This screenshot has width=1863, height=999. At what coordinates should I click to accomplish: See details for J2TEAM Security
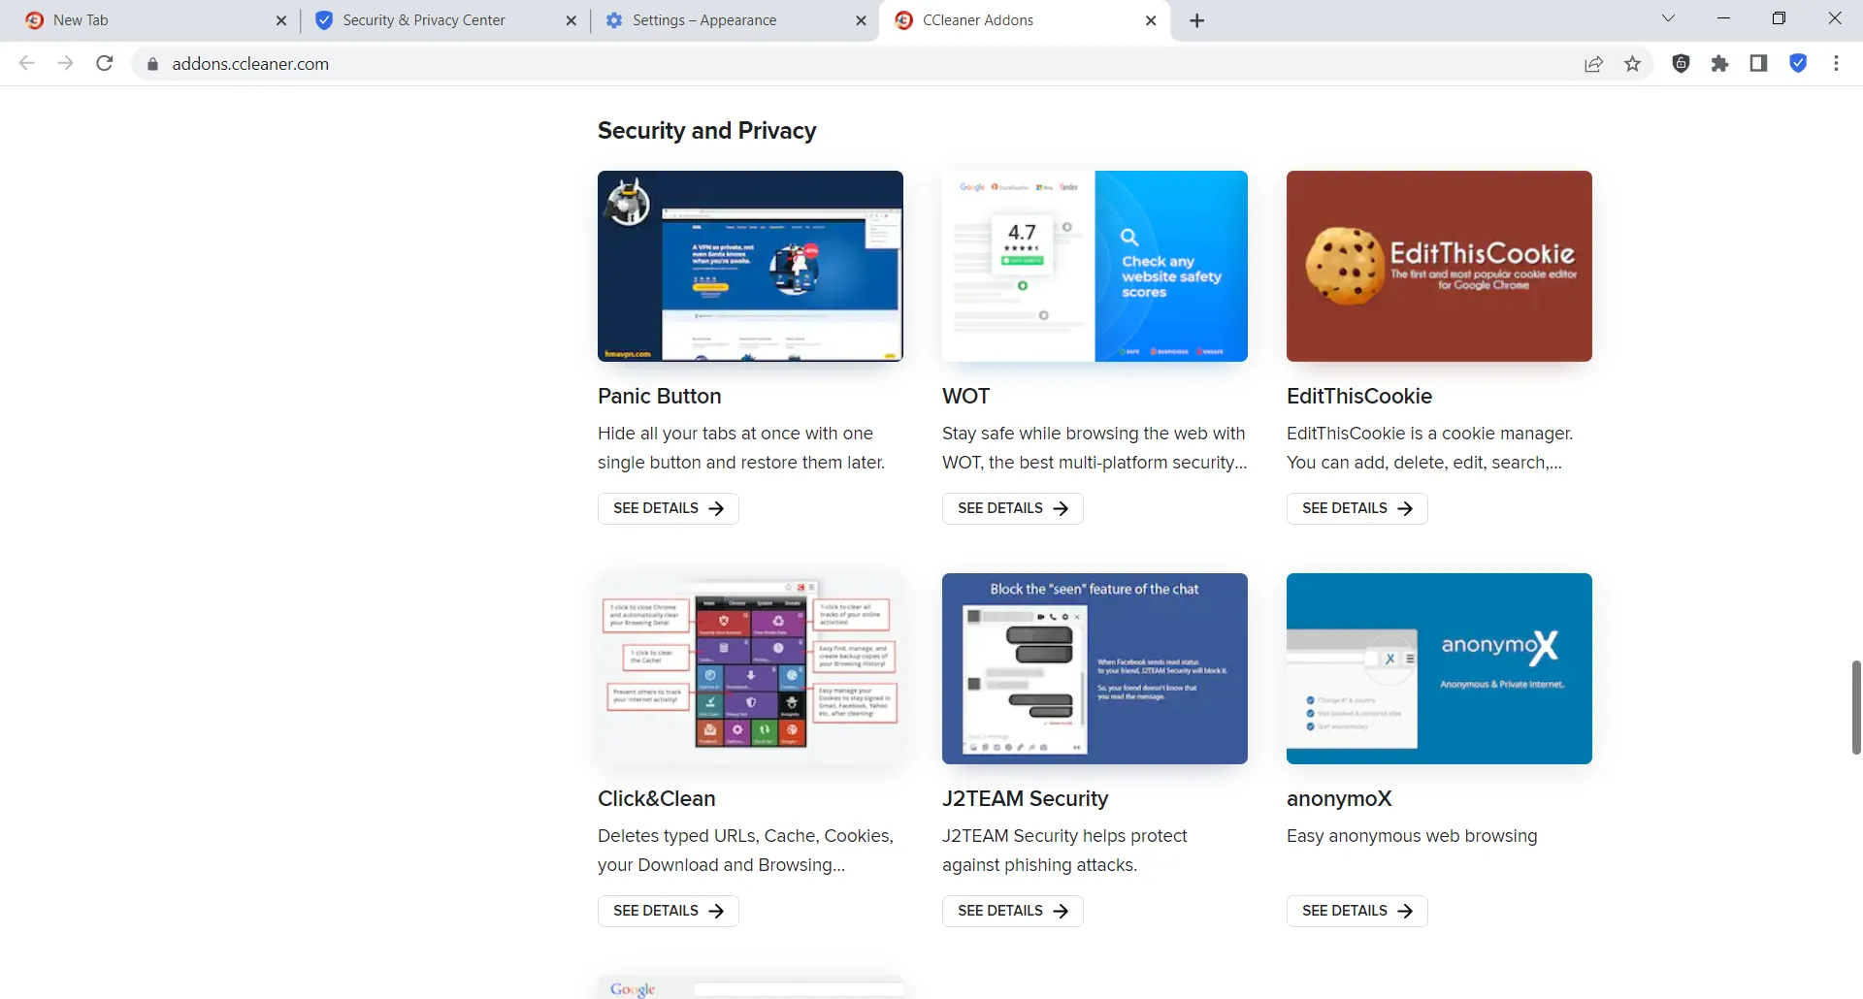click(1013, 911)
